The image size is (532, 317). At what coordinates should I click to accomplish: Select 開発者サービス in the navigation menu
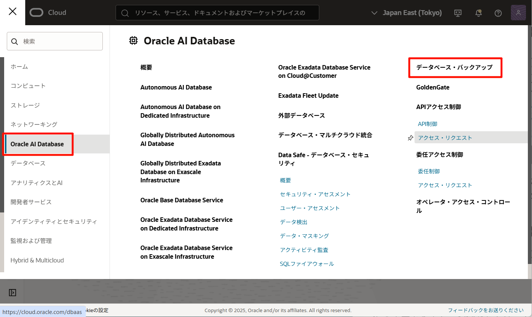click(31, 202)
